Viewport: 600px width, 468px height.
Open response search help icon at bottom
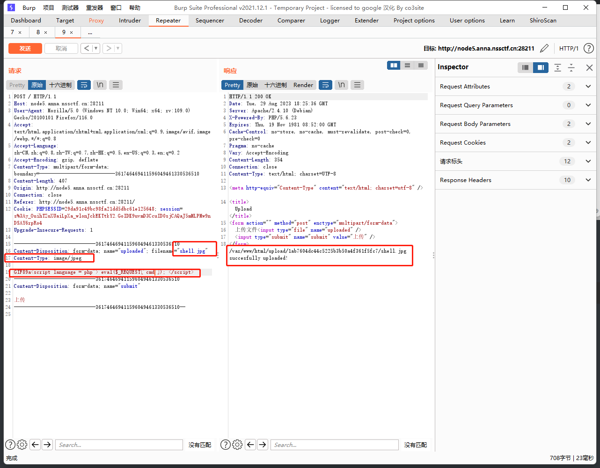coord(225,445)
